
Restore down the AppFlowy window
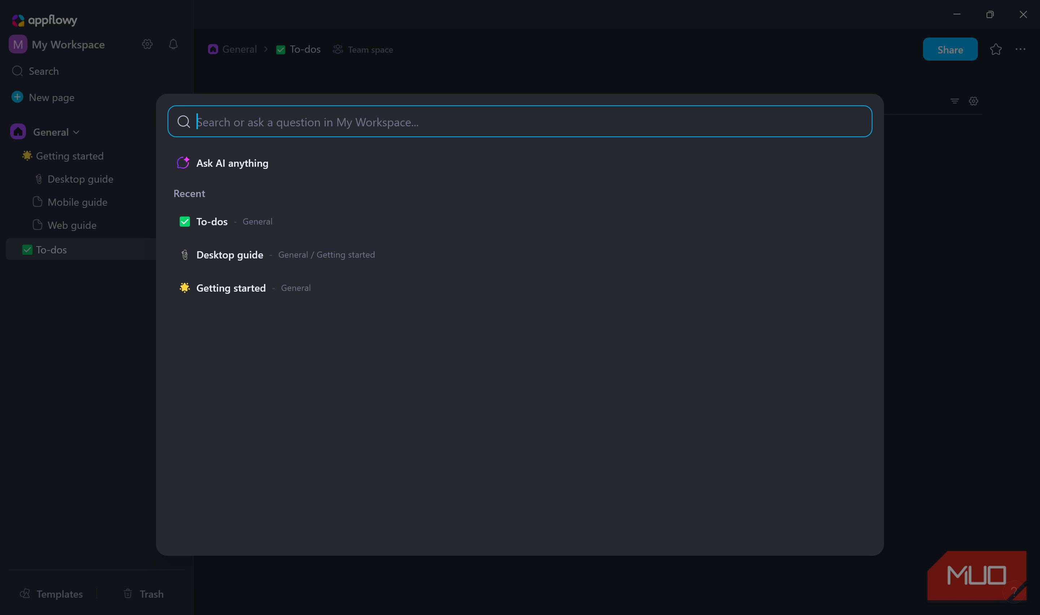point(990,14)
